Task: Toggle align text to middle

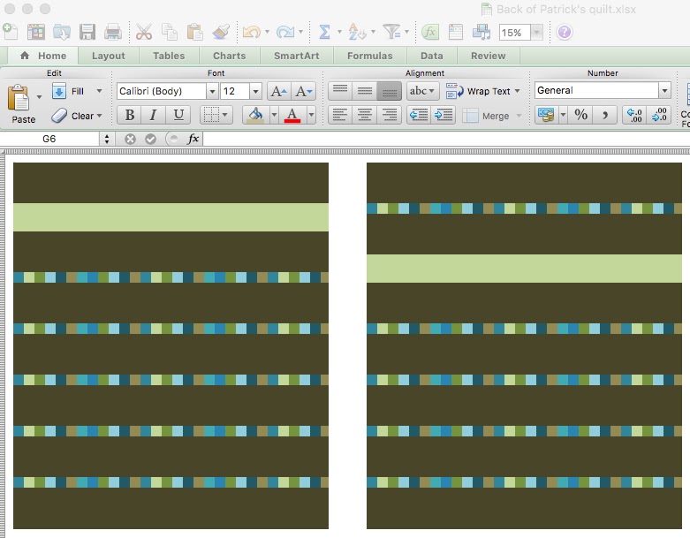Action: pos(365,91)
